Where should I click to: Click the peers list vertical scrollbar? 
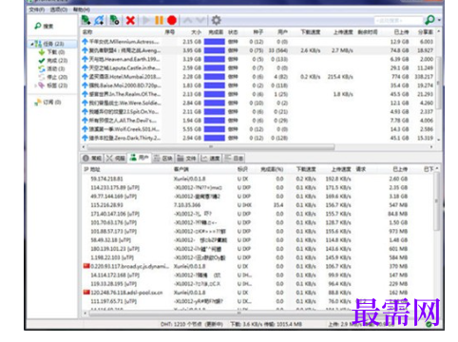coord(436,201)
